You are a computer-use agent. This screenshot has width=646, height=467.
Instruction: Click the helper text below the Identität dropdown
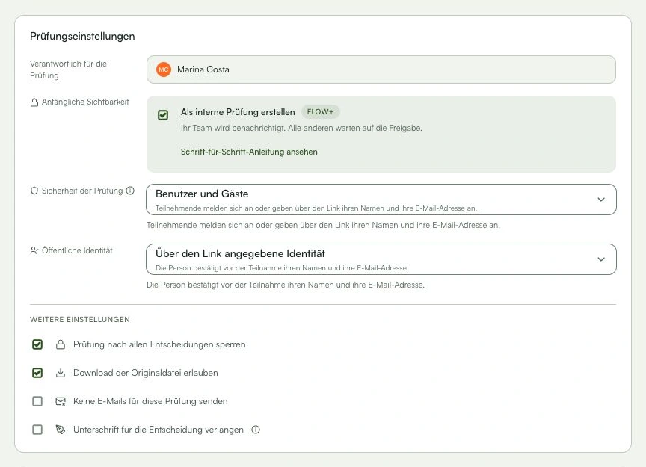coord(286,285)
